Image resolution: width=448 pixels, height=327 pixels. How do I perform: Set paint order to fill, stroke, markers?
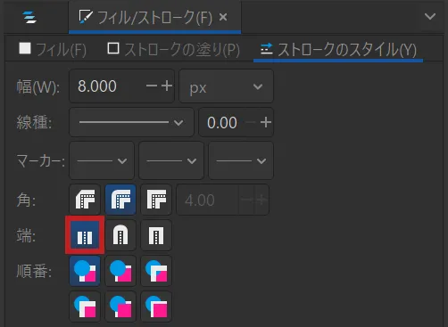coord(85,271)
